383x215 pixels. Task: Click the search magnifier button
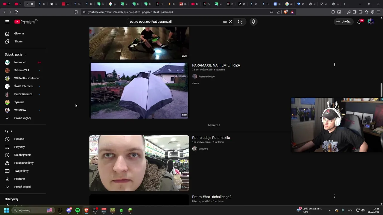[240, 22]
